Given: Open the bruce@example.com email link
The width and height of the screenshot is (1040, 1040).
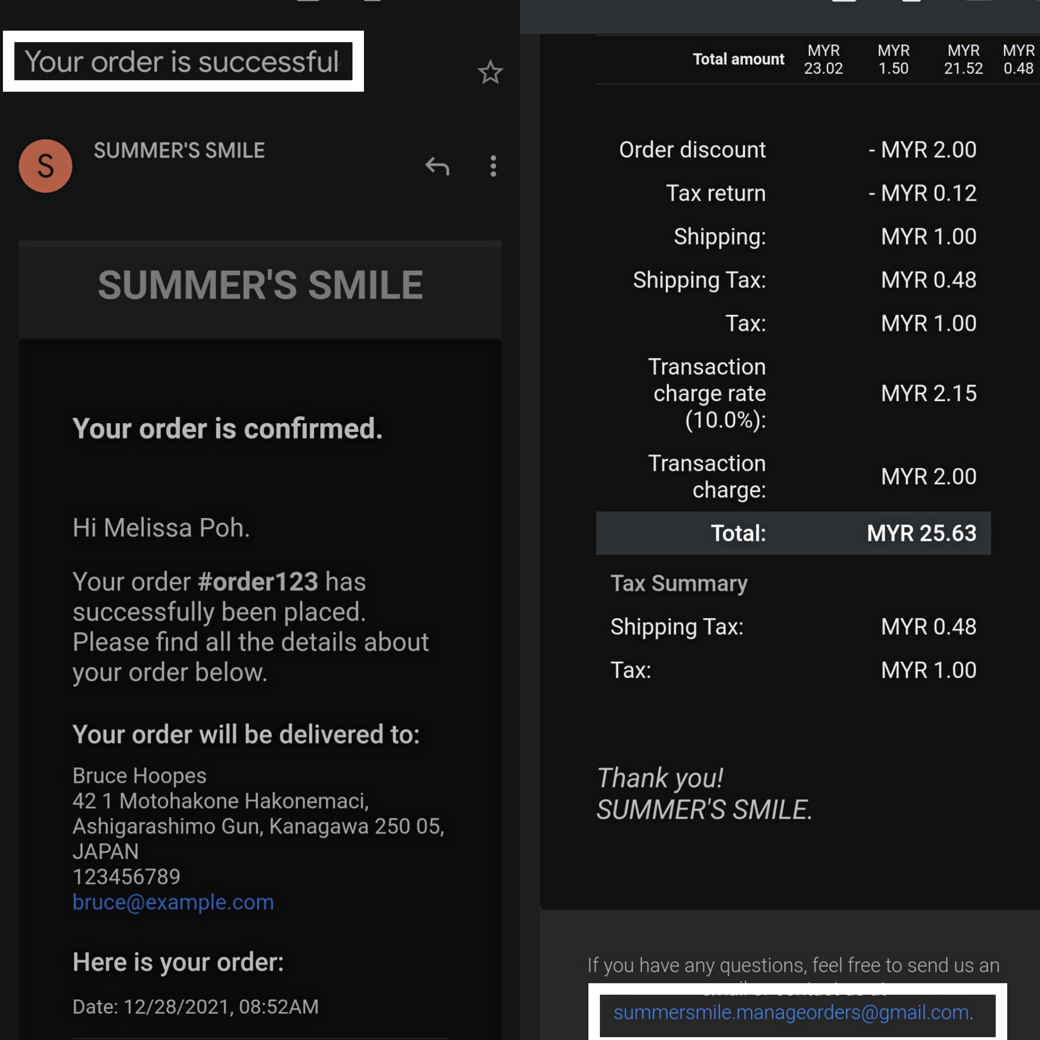Looking at the screenshot, I should point(173,902).
